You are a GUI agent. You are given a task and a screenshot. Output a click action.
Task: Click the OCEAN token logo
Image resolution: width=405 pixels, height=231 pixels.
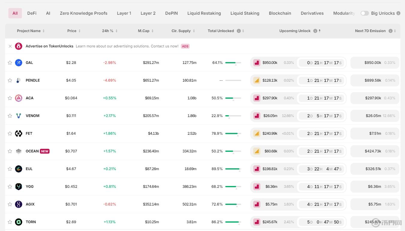(19, 151)
